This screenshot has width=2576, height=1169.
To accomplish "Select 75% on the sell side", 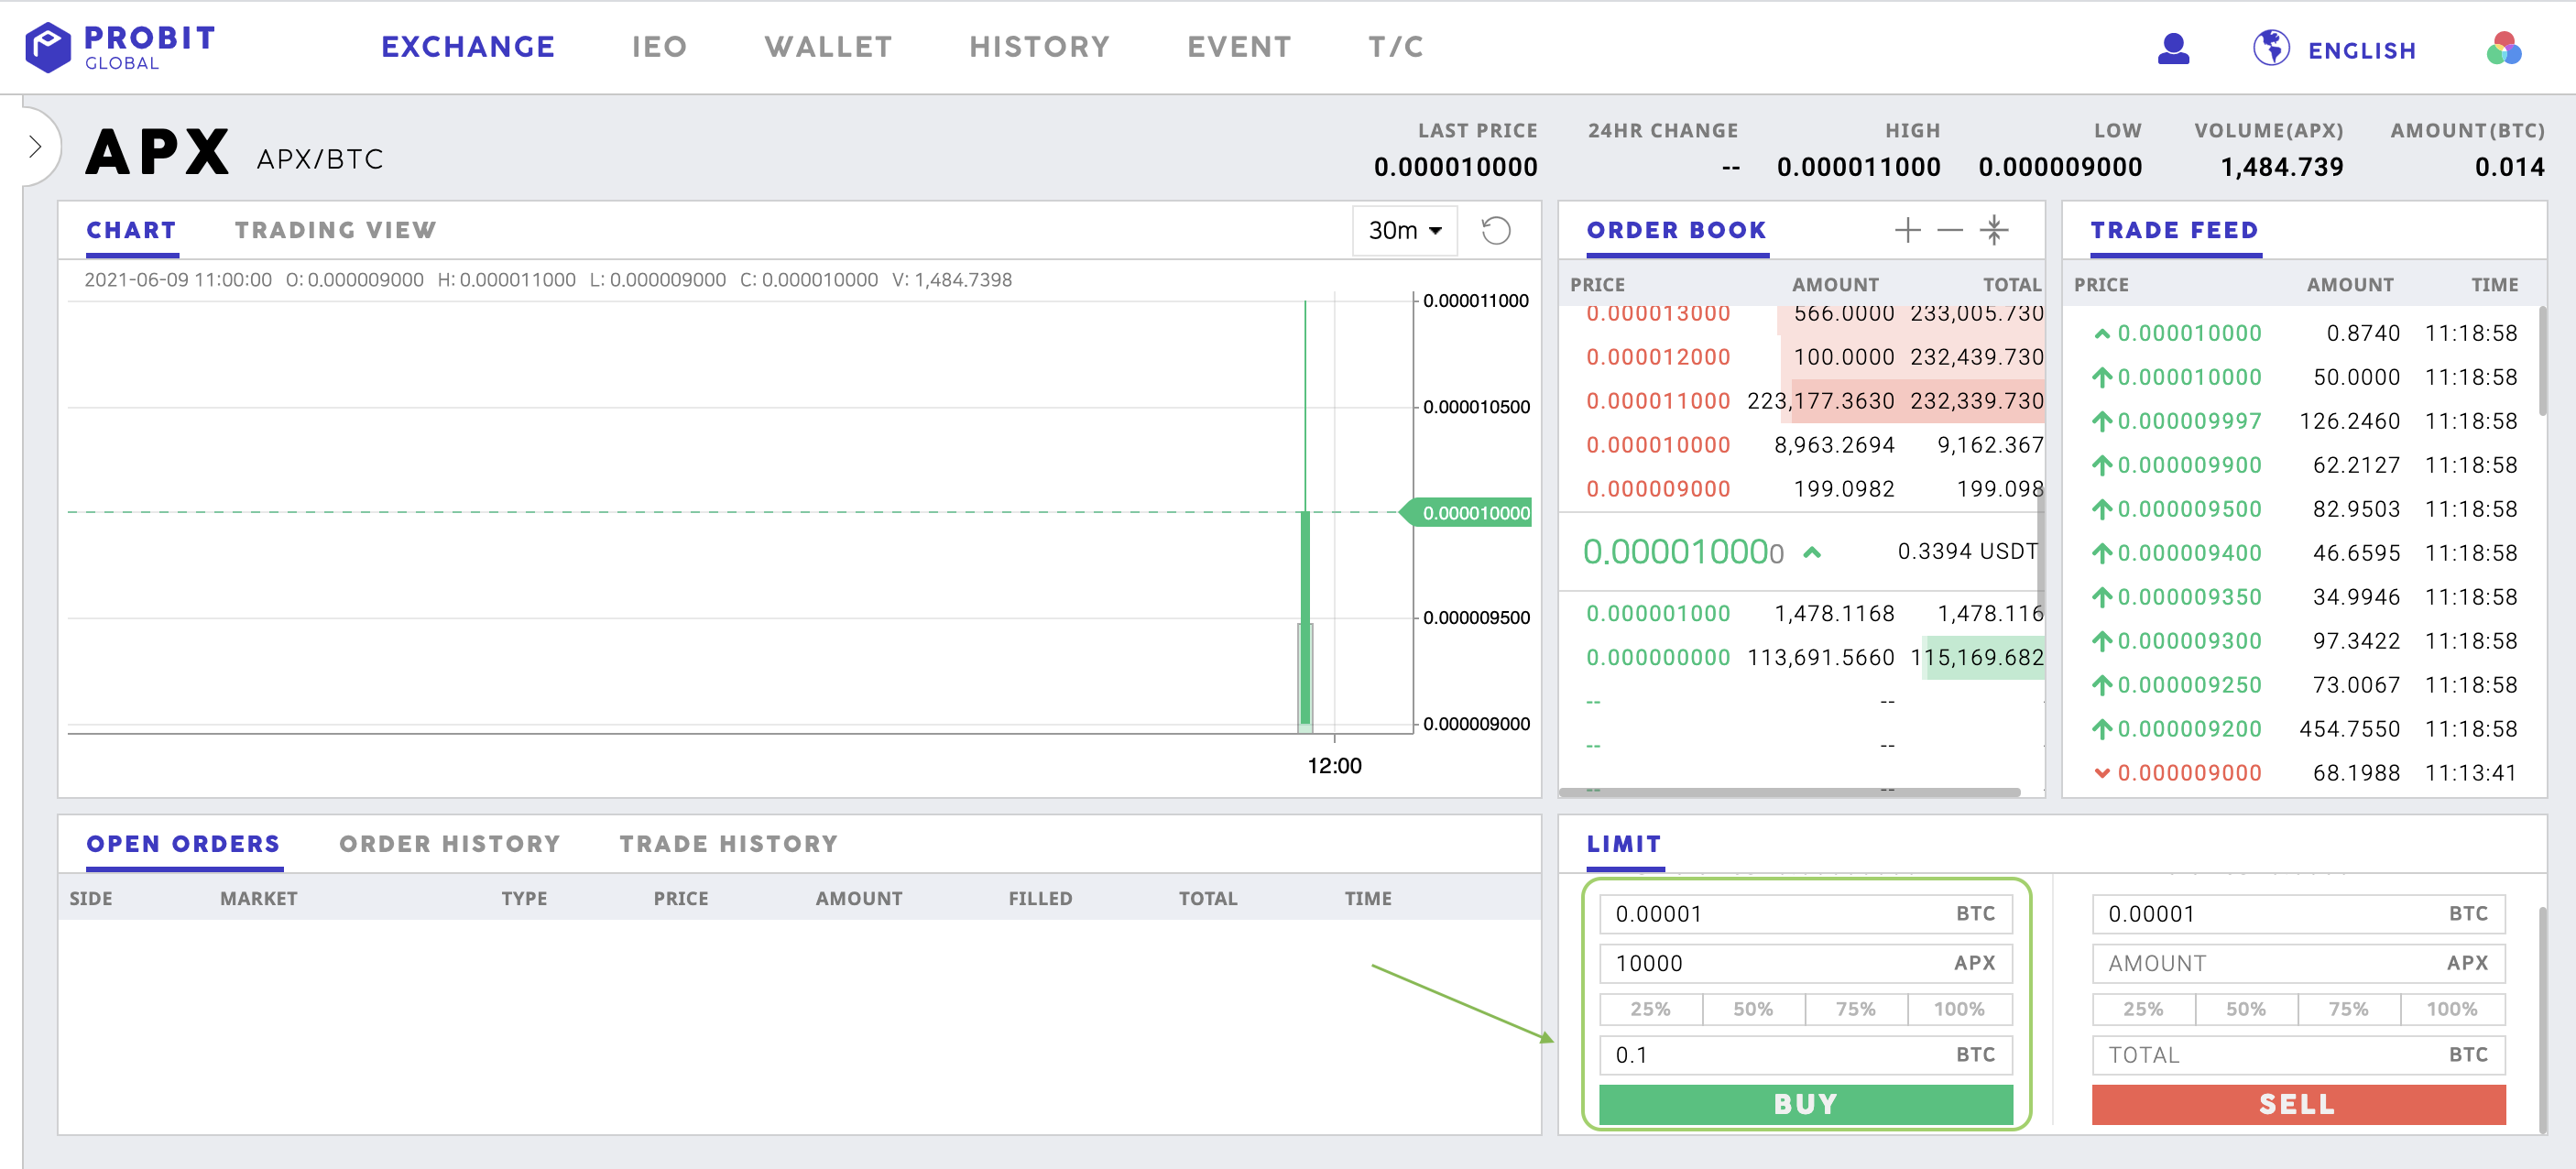I will click(2350, 1010).
